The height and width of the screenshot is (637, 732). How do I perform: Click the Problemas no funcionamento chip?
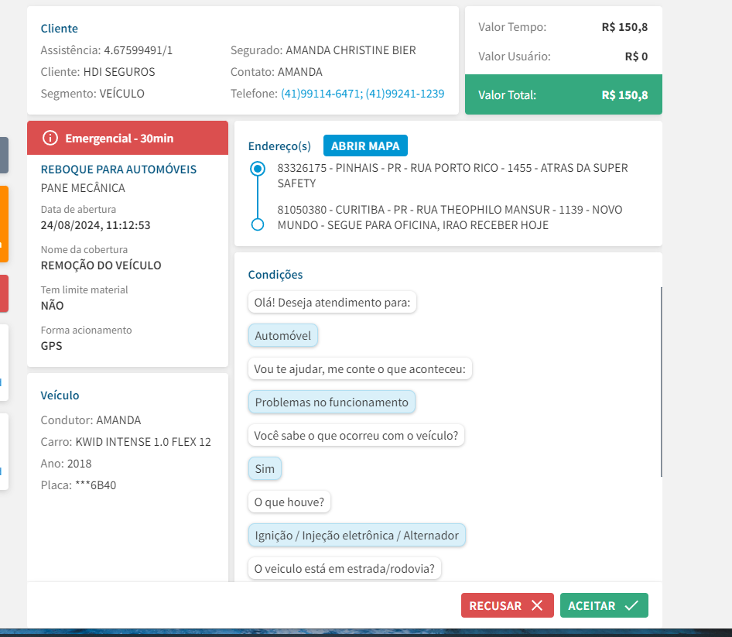pos(331,402)
